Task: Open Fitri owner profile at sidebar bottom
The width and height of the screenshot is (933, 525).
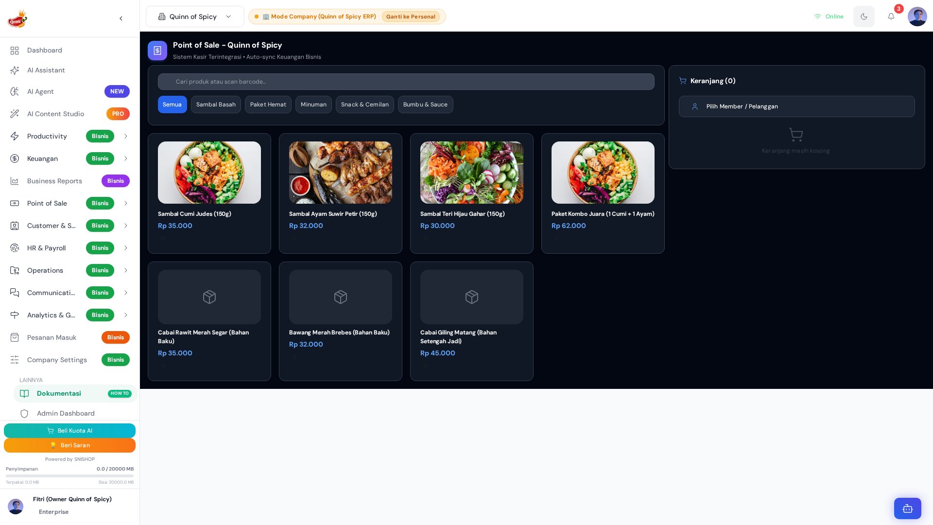Action: tap(69, 506)
